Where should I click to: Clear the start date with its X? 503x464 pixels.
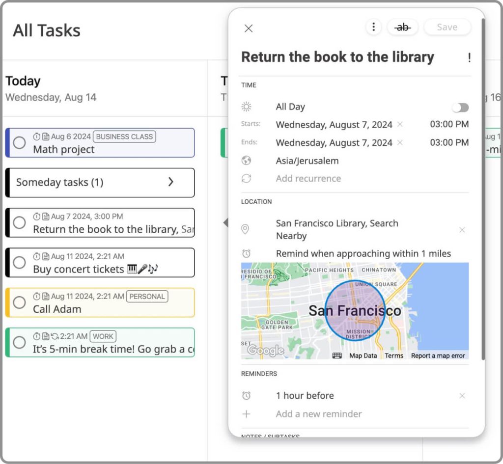pos(400,124)
